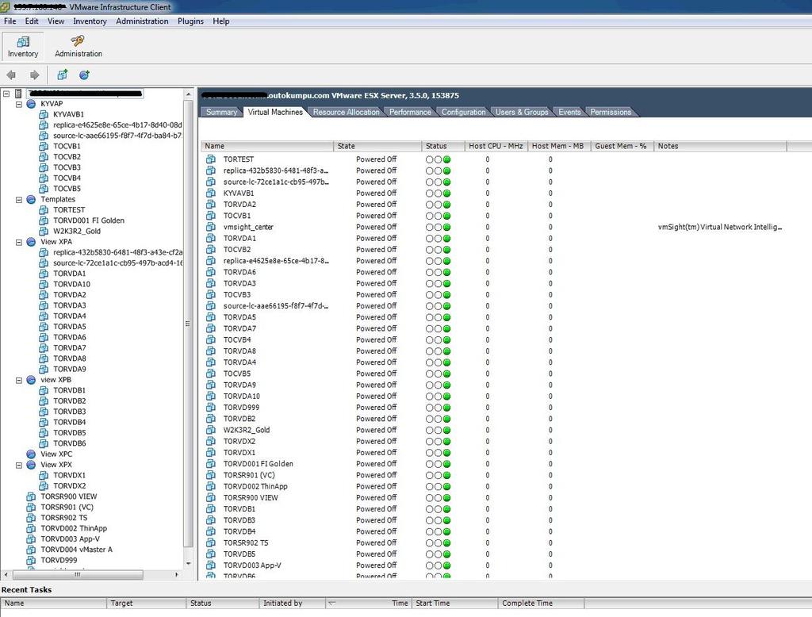Open the Inventory menu
Image resolution: width=812 pixels, height=617 pixels.
pyautogui.click(x=90, y=21)
